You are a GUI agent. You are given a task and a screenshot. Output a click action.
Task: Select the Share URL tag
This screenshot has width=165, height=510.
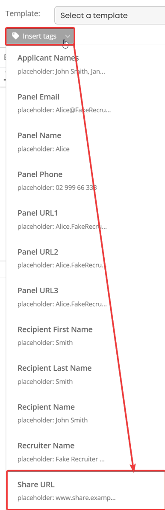(86, 489)
